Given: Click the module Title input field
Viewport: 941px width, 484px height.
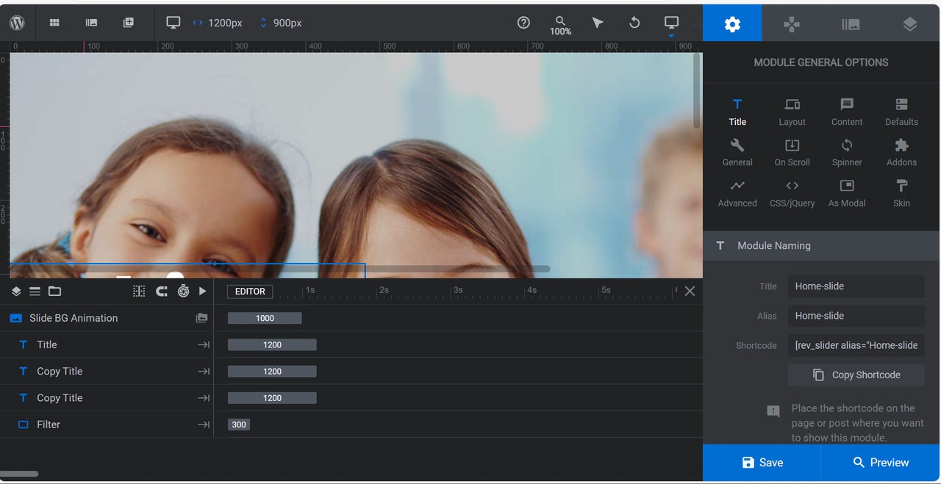Looking at the screenshot, I should point(856,286).
